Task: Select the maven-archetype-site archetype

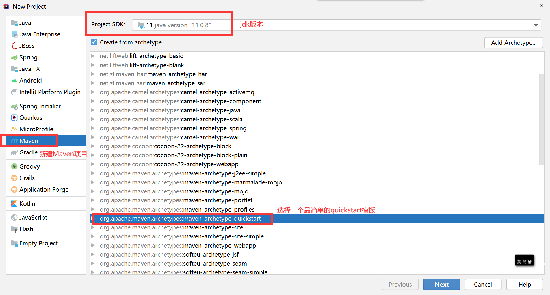Action: tap(317, 227)
